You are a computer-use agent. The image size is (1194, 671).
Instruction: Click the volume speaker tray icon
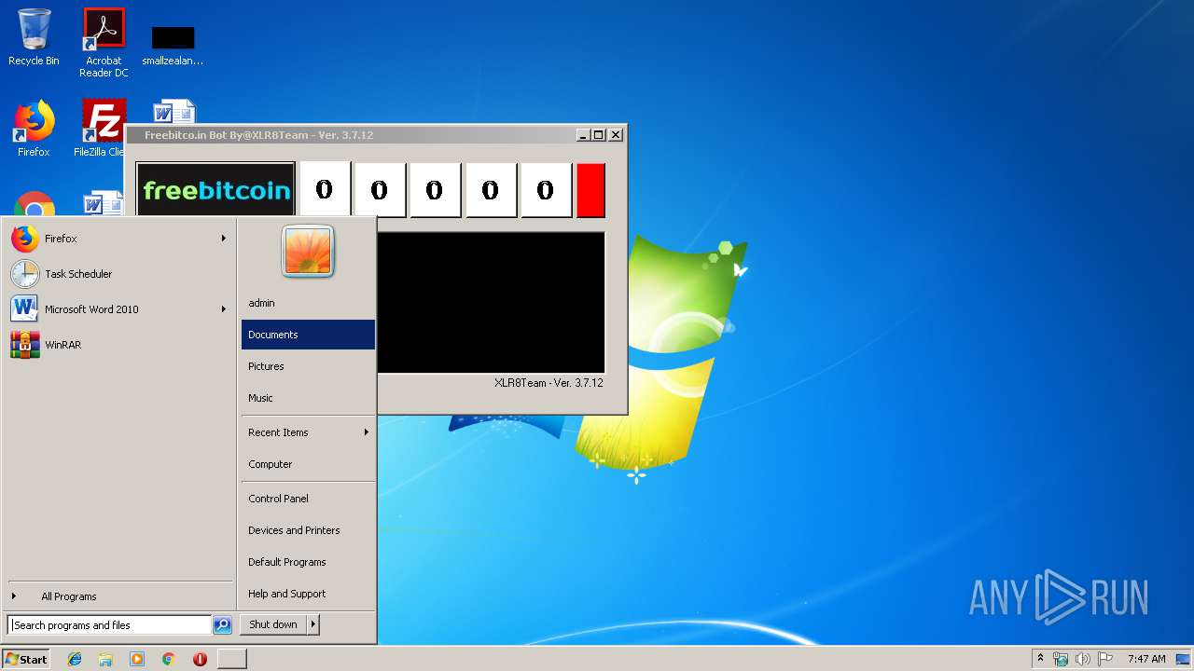1082,659
